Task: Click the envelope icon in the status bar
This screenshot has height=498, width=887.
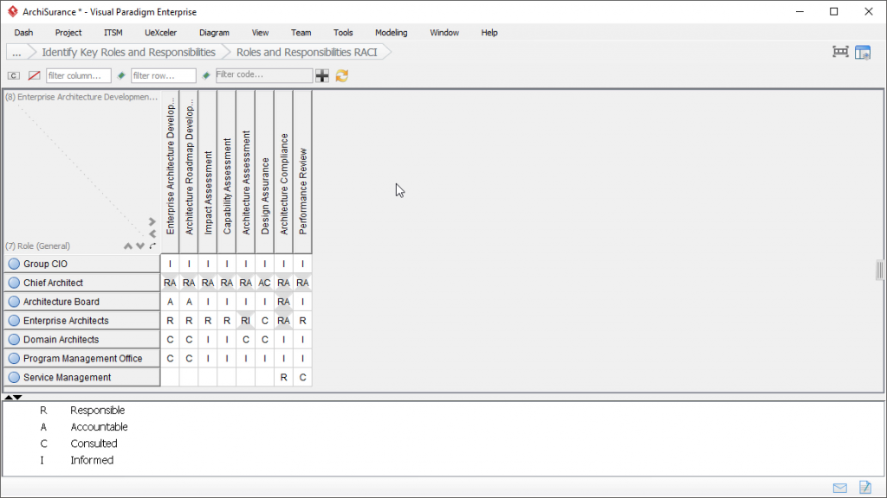Action: click(839, 488)
